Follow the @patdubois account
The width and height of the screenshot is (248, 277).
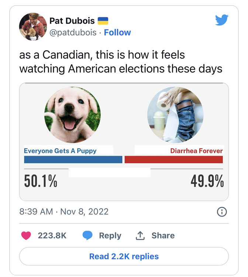pos(117,33)
